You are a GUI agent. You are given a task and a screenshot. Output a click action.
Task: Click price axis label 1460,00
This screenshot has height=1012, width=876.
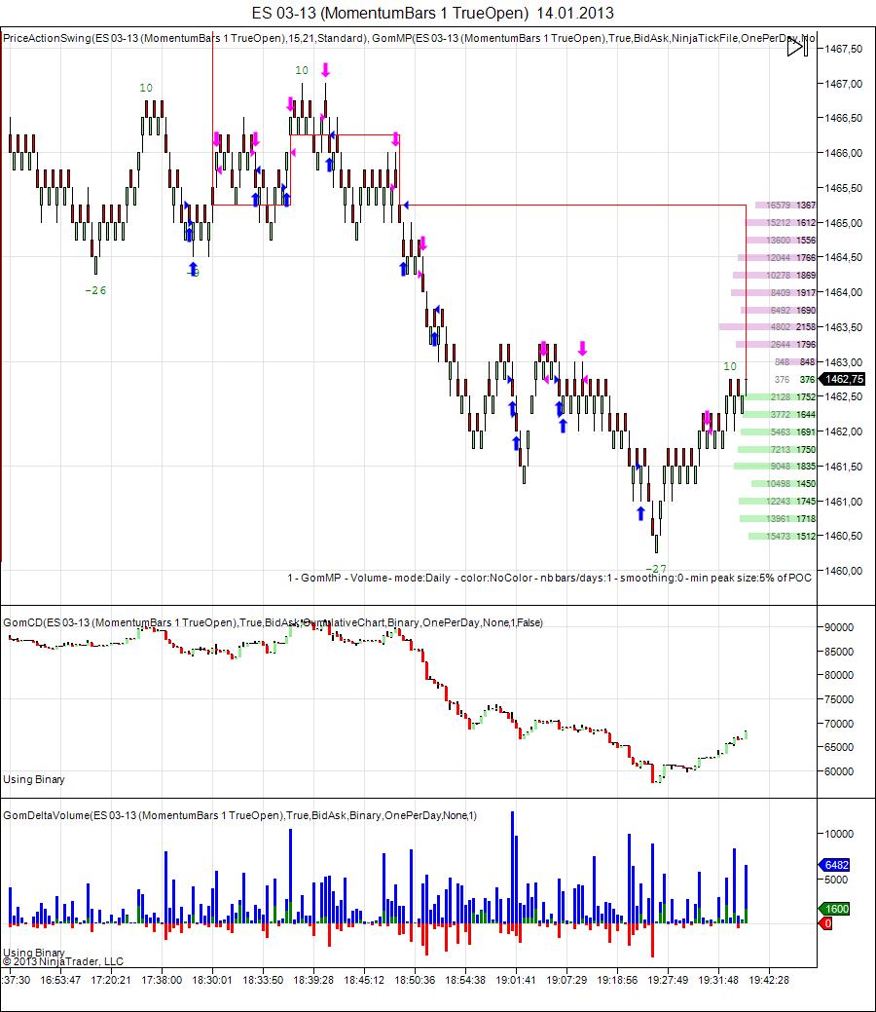coord(844,571)
